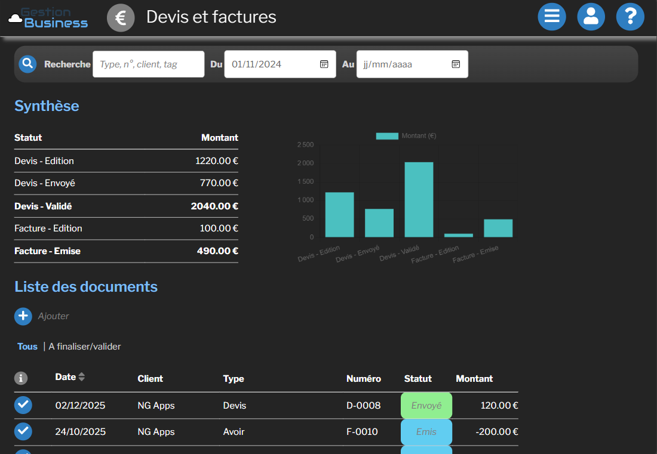The width and height of the screenshot is (657, 454).
Task: Click the Emis status badge
Action: click(426, 432)
